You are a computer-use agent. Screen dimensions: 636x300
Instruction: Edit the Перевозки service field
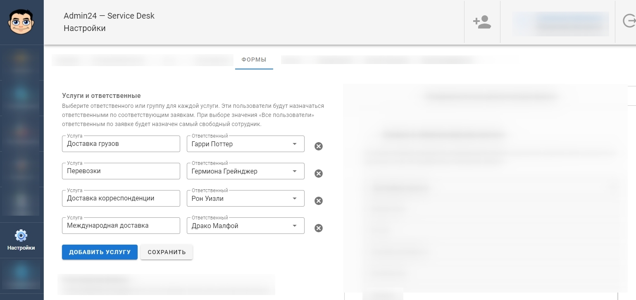tap(121, 171)
